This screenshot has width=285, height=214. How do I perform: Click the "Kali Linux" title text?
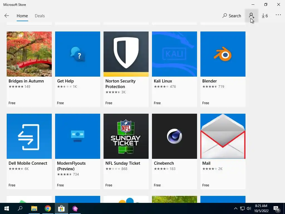coord(163,81)
